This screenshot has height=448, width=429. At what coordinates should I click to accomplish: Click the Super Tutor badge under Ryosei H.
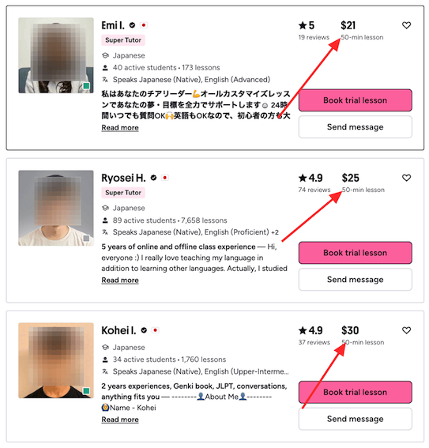[x=123, y=193]
